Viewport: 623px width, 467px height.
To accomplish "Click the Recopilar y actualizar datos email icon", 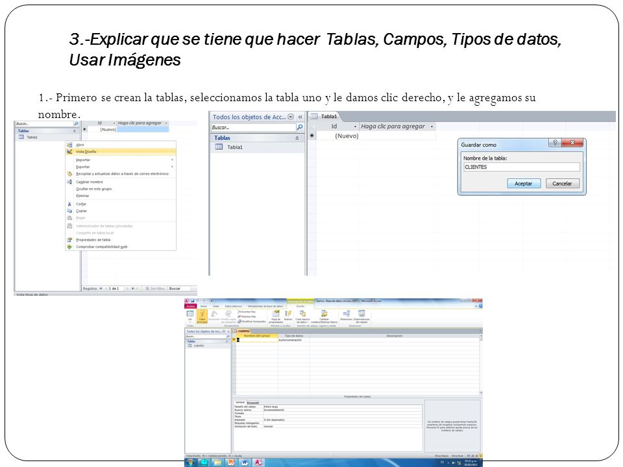I will [69, 174].
